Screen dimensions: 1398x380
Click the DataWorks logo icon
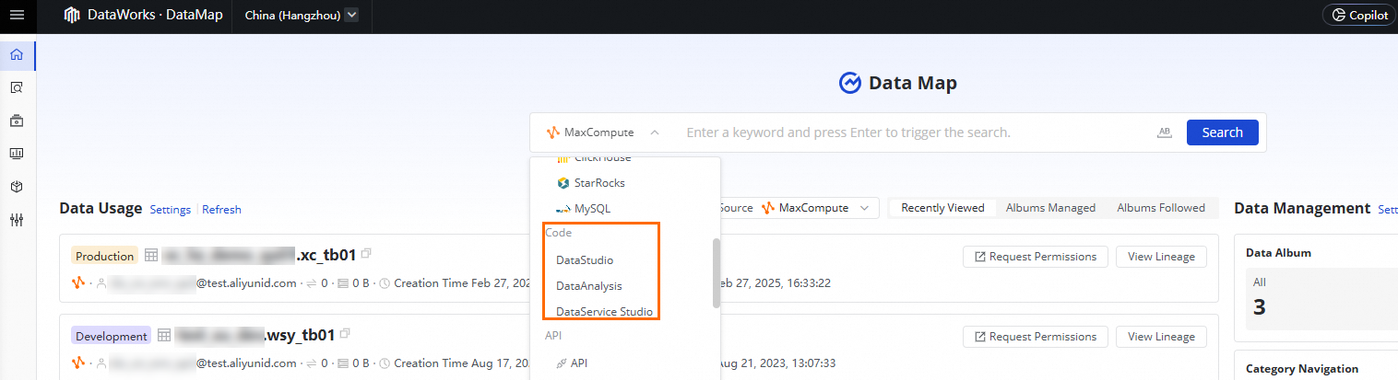tap(72, 16)
